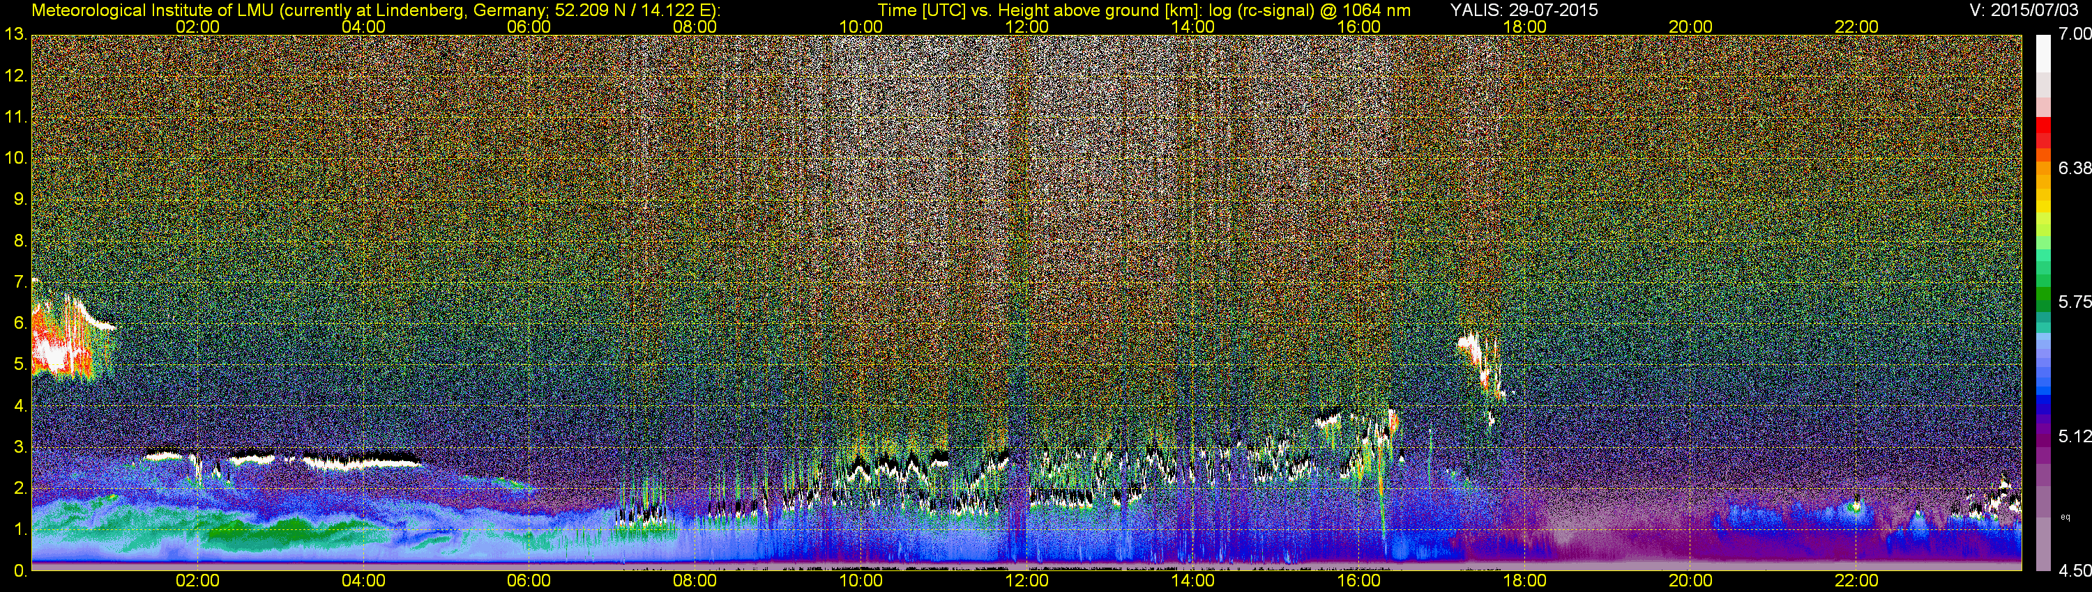
Task: Click the 11 km height axis label
Action: click(15, 118)
